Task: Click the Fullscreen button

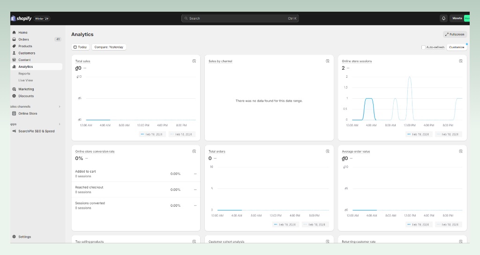Action: pos(455,34)
